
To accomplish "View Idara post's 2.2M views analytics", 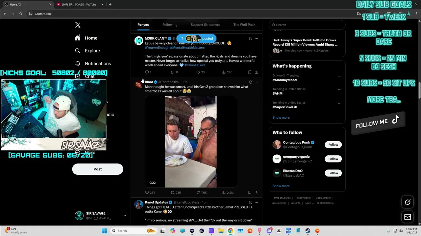I will (228, 193).
